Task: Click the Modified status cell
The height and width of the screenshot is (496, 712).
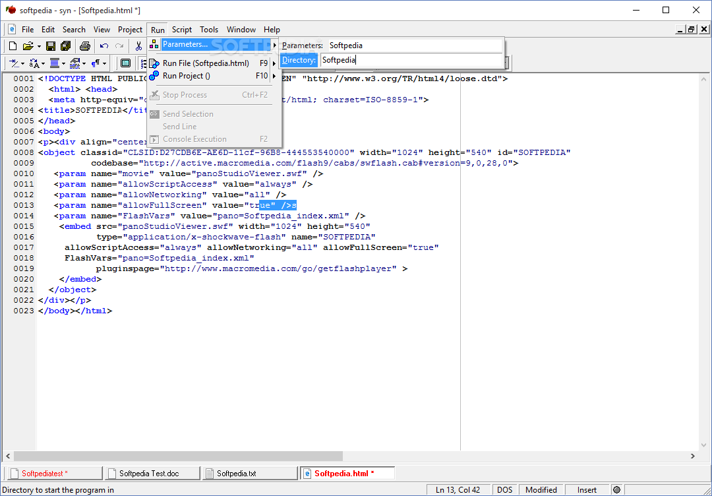Action: pos(541,490)
